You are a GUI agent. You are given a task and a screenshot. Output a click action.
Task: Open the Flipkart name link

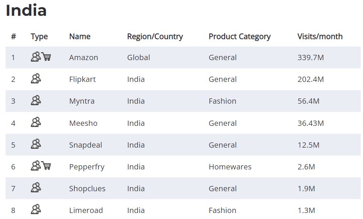82,79
